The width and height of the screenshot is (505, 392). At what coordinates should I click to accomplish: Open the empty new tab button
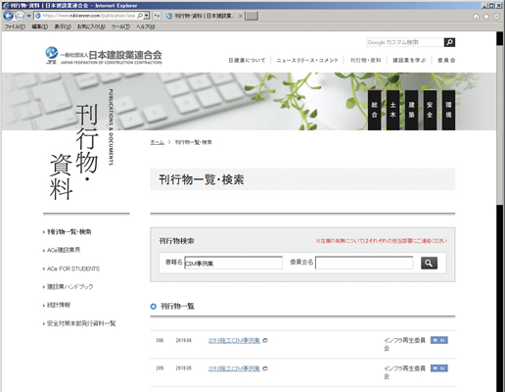click(252, 16)
